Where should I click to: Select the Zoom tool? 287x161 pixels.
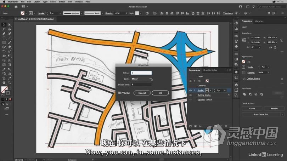point(10,82)
